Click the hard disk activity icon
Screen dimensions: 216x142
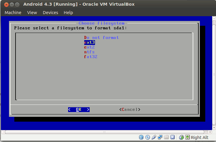click(141, 137)
